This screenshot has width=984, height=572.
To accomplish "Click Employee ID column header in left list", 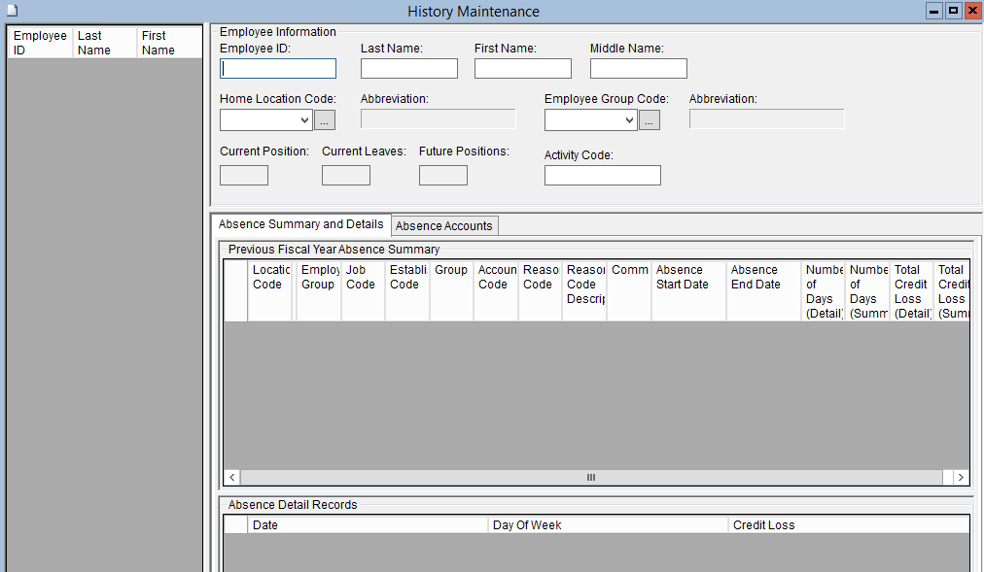I will pyautogui.click(x=40, y=44).
